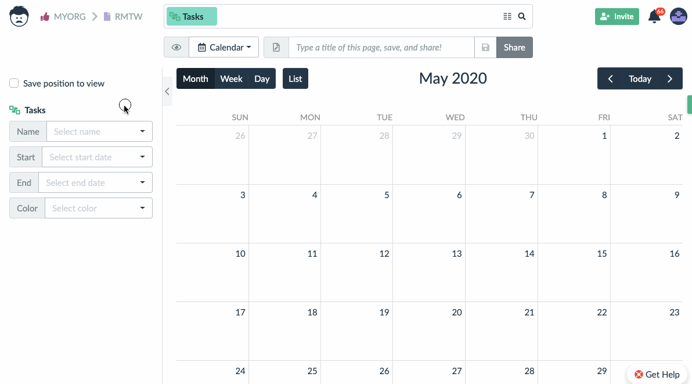This screenshot has width=692, height=384.
Task: Open the Select start date dropdown
Action: [97, 157]
